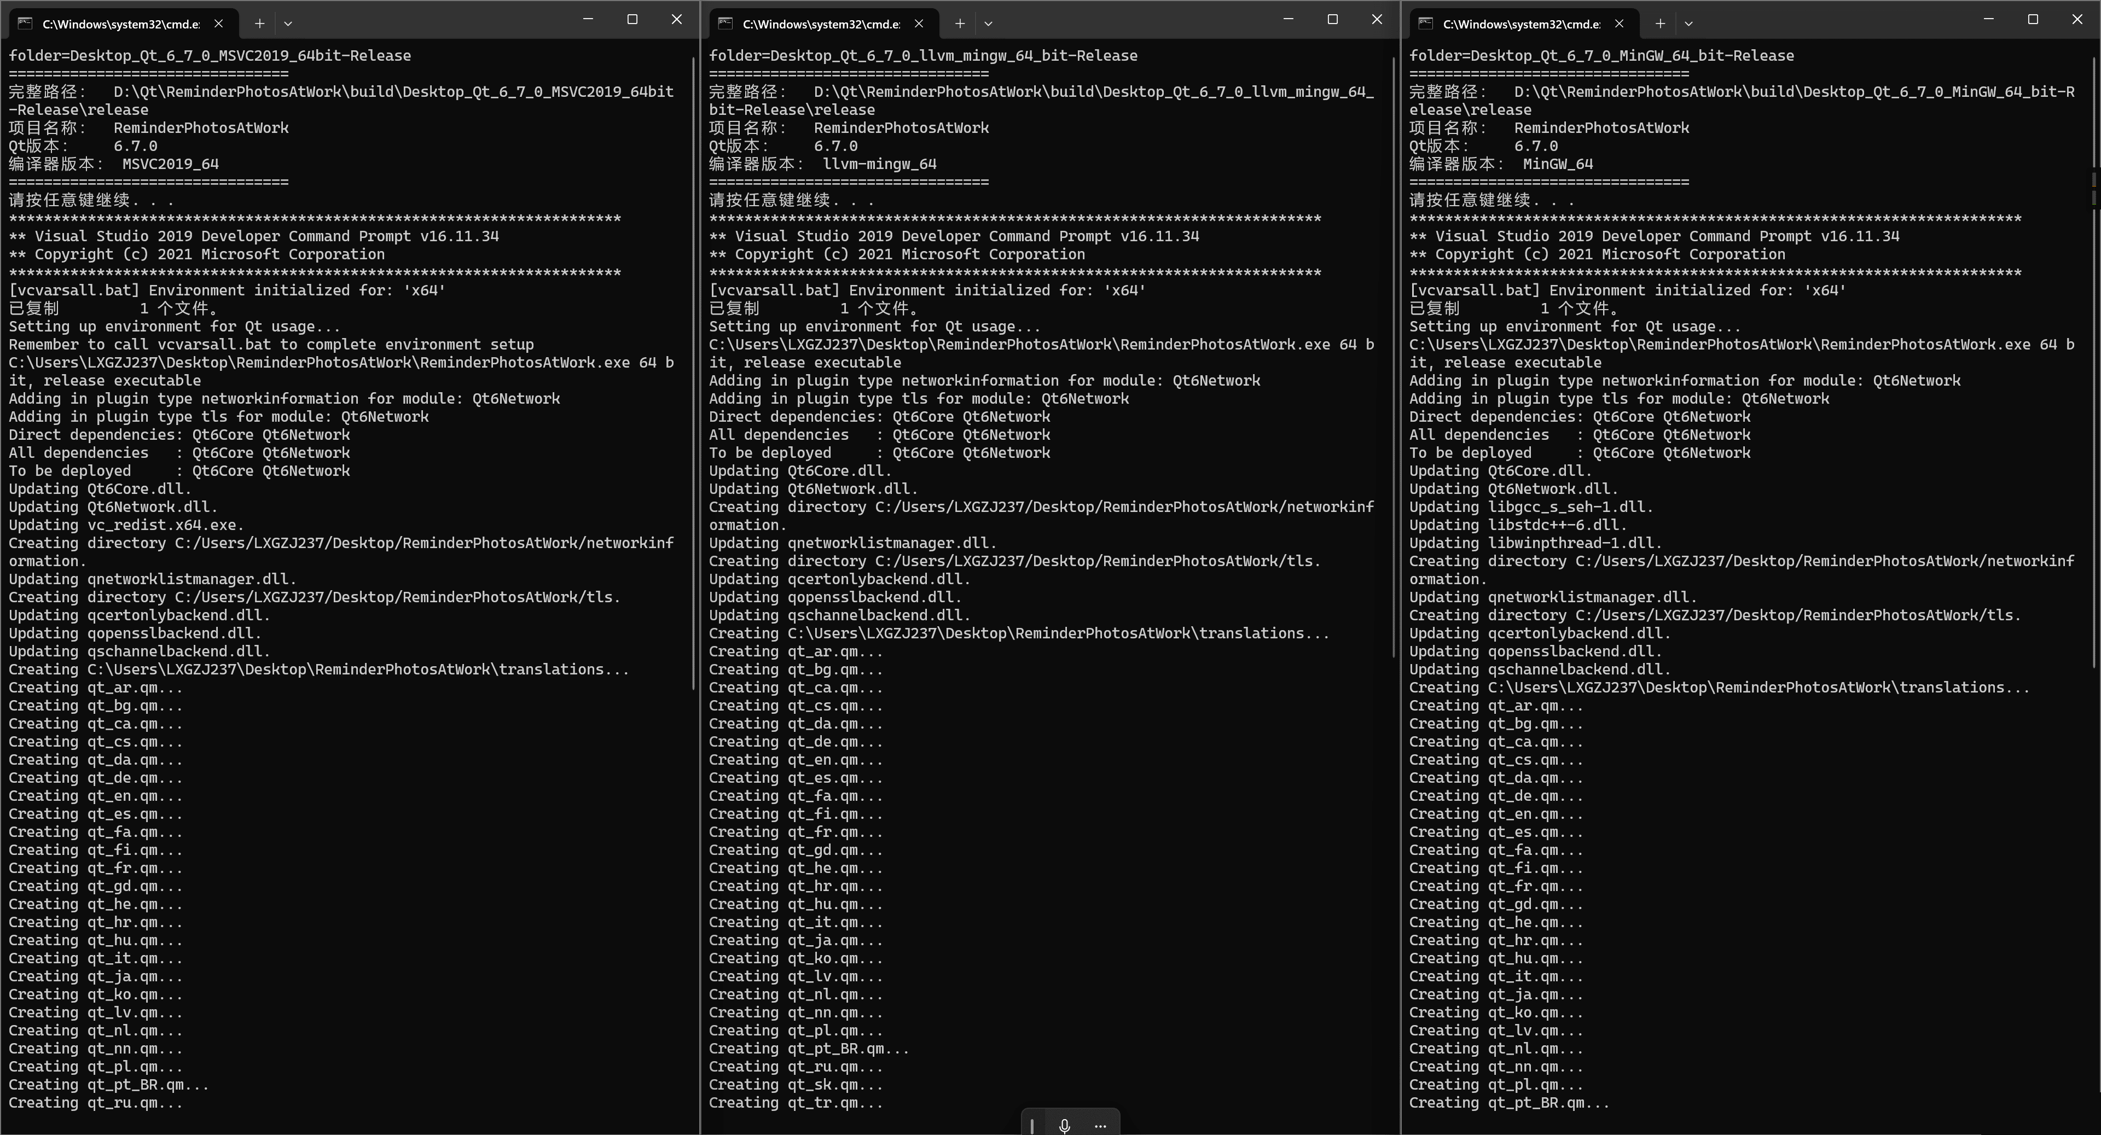Close the cmd tab in MSVC2019 window

(x=219, y=24)
